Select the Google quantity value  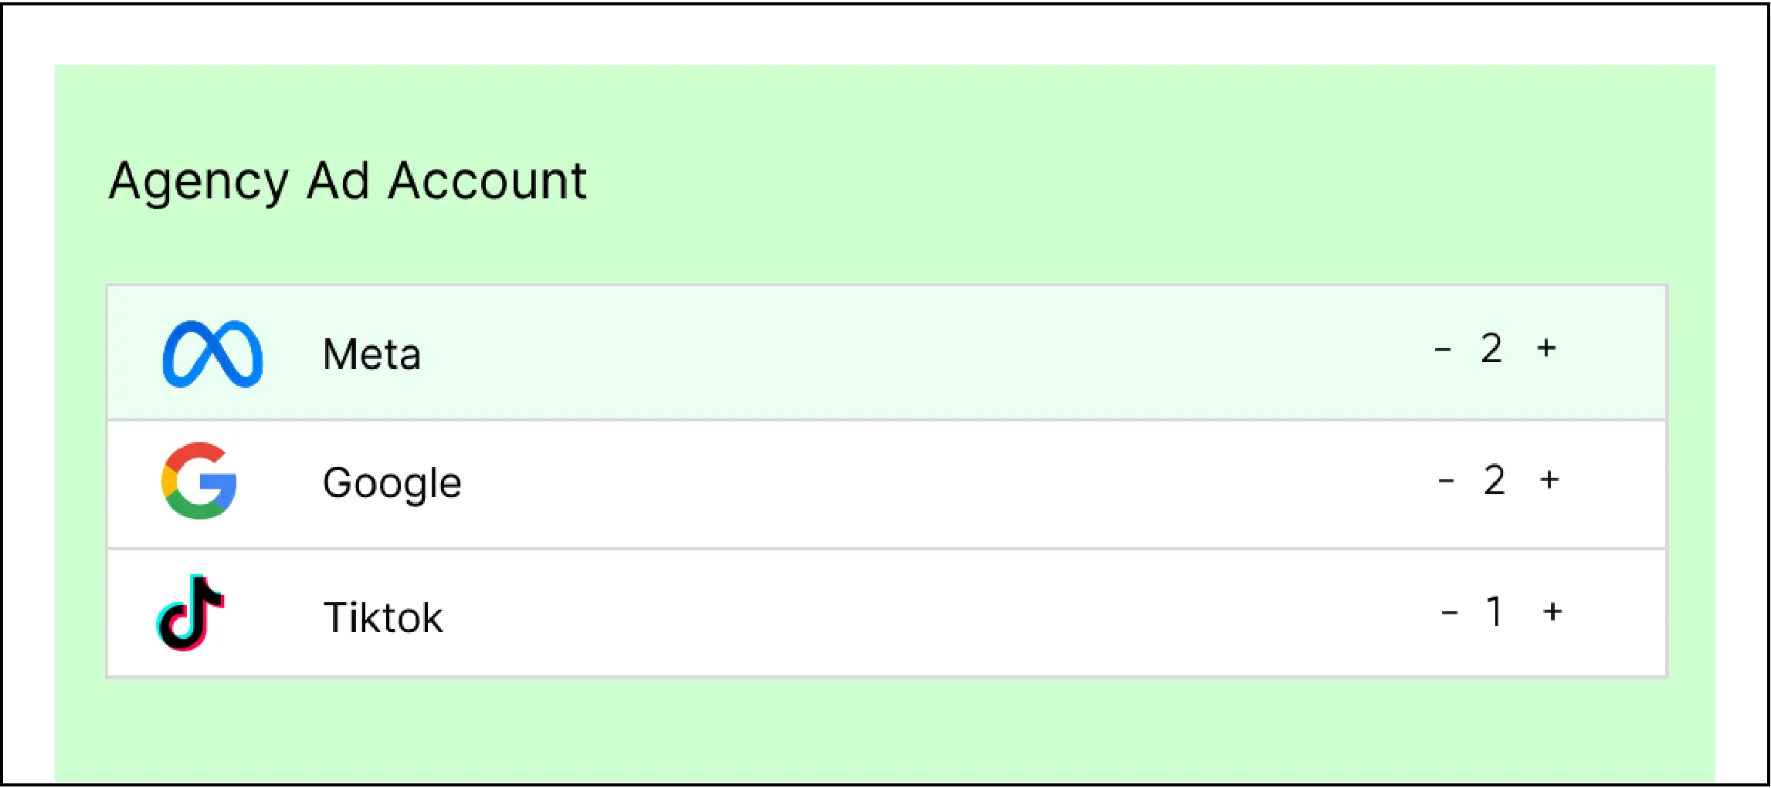[x=1494, y=481]
